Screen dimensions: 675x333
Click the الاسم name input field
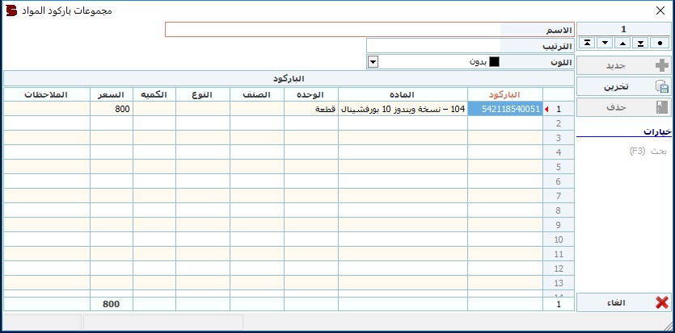point(332,30)
